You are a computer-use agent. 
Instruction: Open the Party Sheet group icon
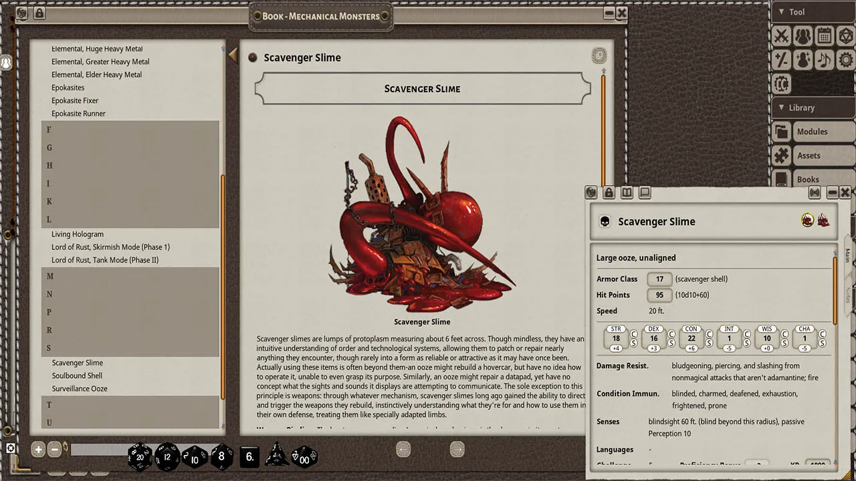(x=802, y=36)
